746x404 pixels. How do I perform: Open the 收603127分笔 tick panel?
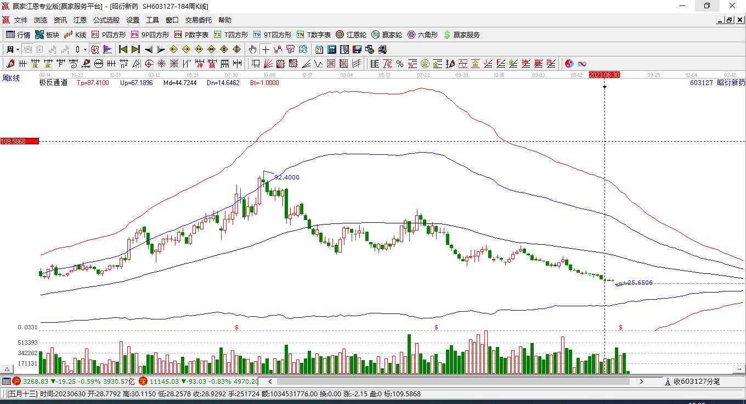pyautogui.click(x=692, y=381)
